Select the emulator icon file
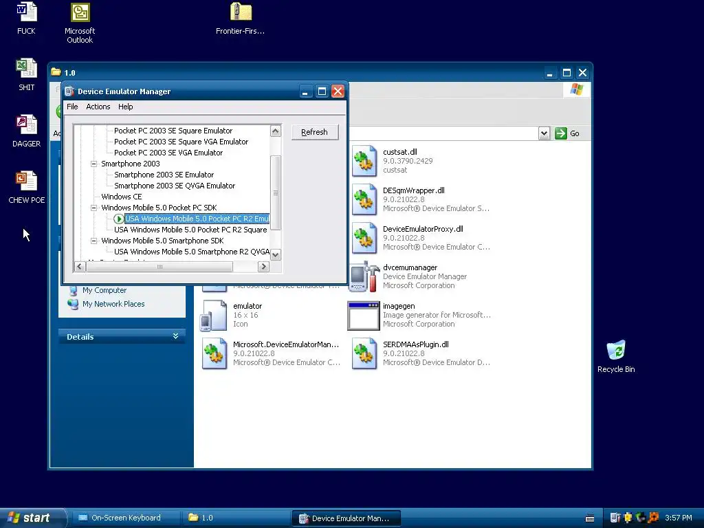Viewport: 704px width, 528px height. (x=214, y=315)
